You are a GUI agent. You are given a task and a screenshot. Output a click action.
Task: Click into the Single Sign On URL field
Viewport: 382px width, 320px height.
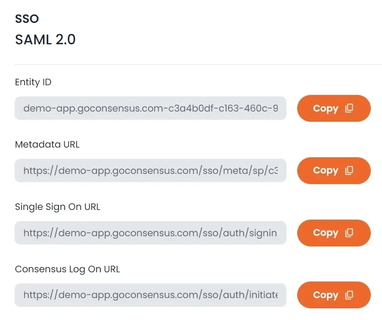(150, 233)
